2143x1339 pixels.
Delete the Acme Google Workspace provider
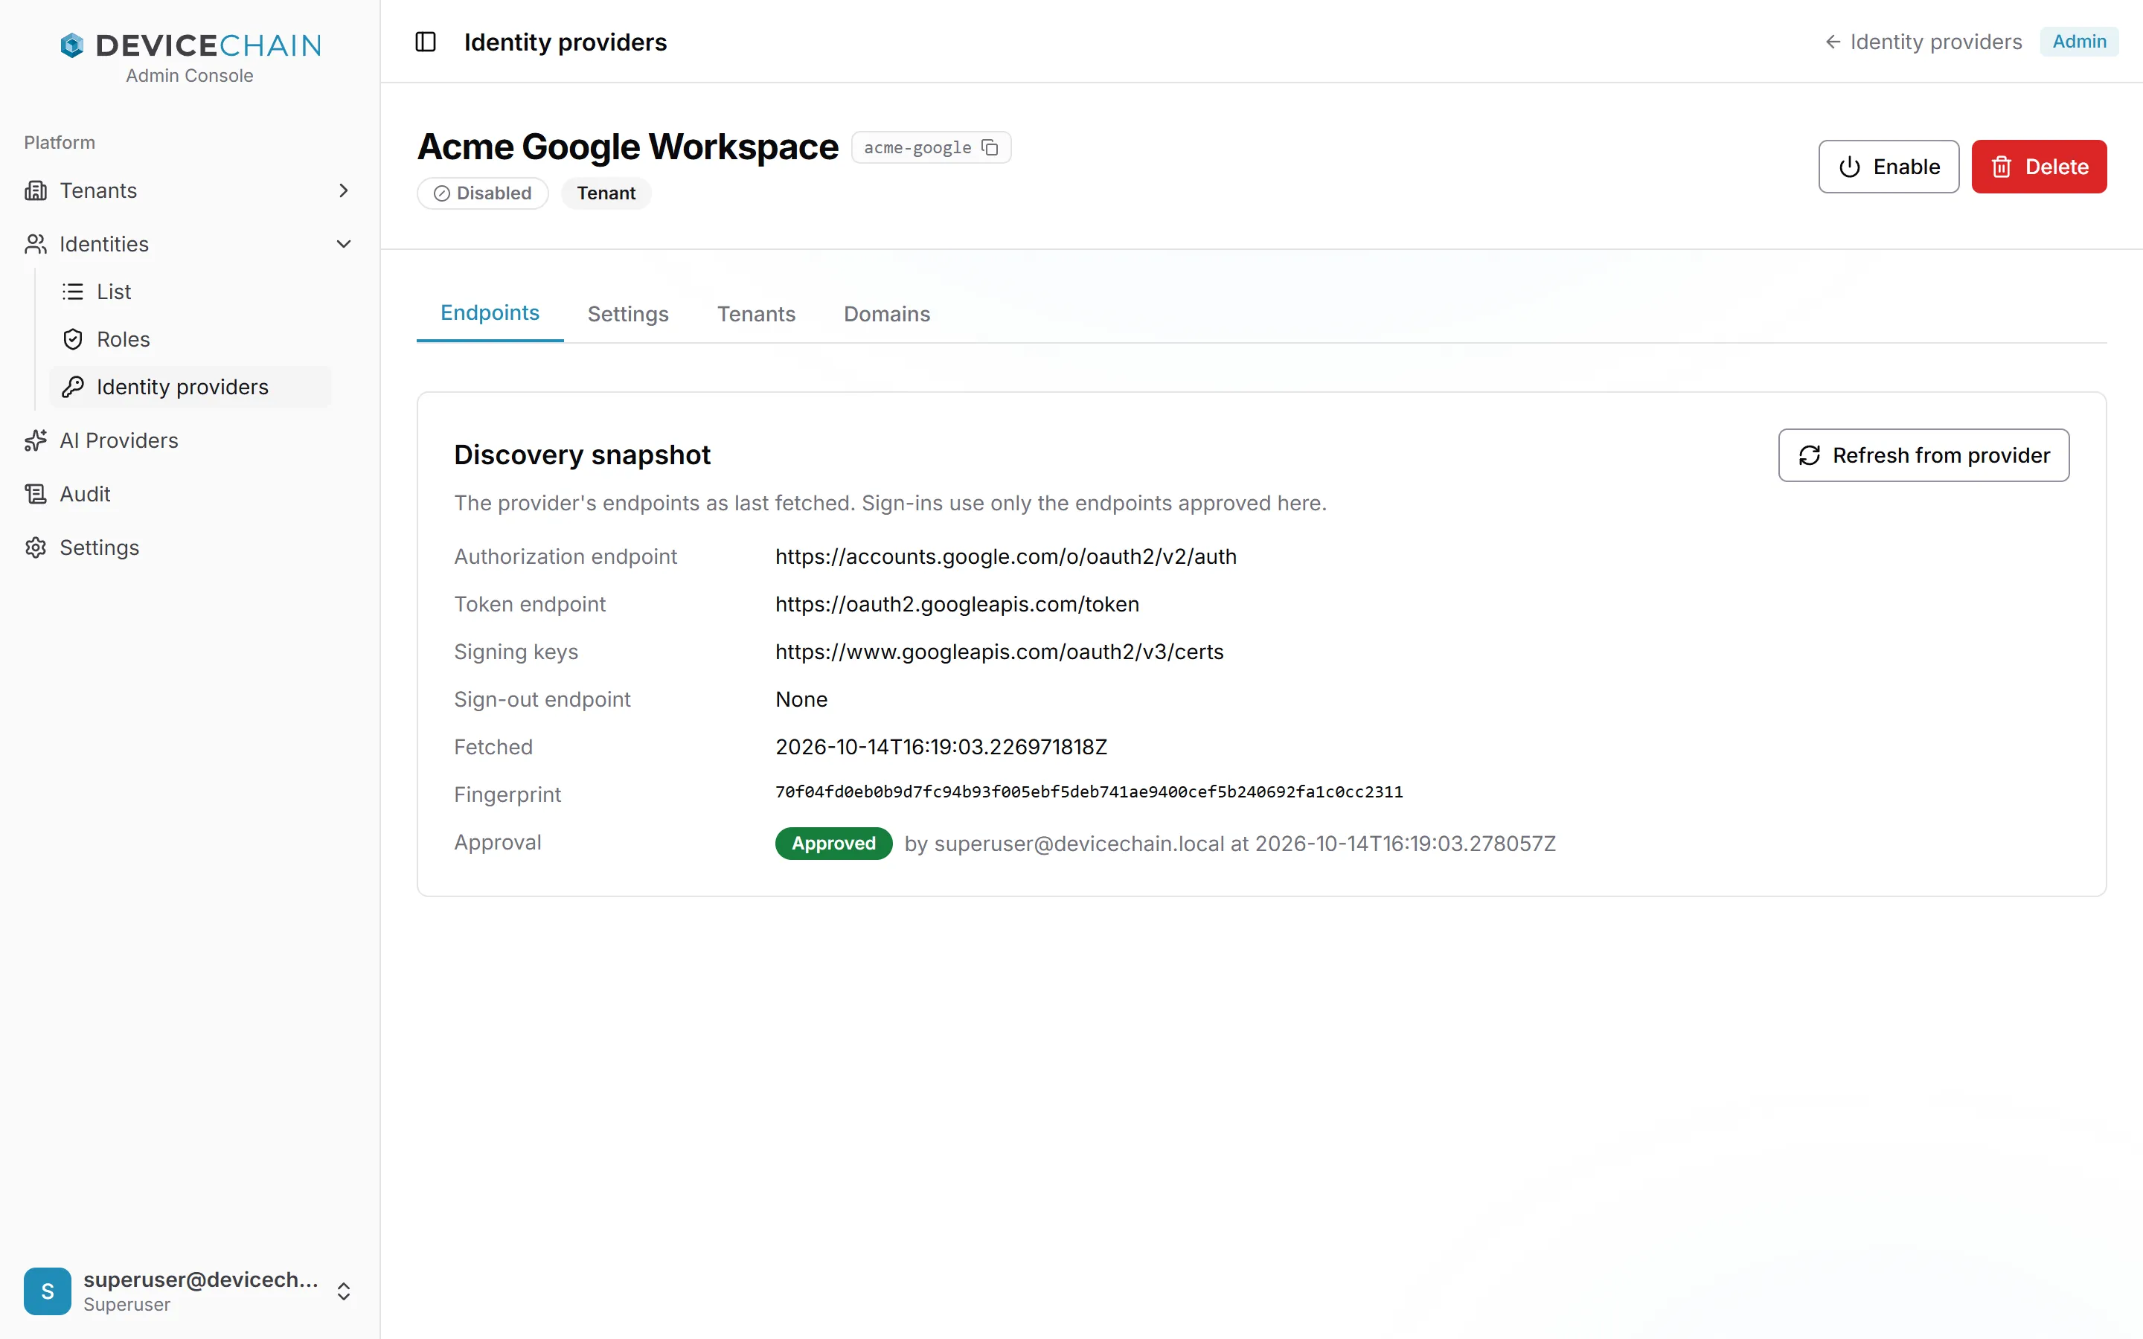point(2040,167)
